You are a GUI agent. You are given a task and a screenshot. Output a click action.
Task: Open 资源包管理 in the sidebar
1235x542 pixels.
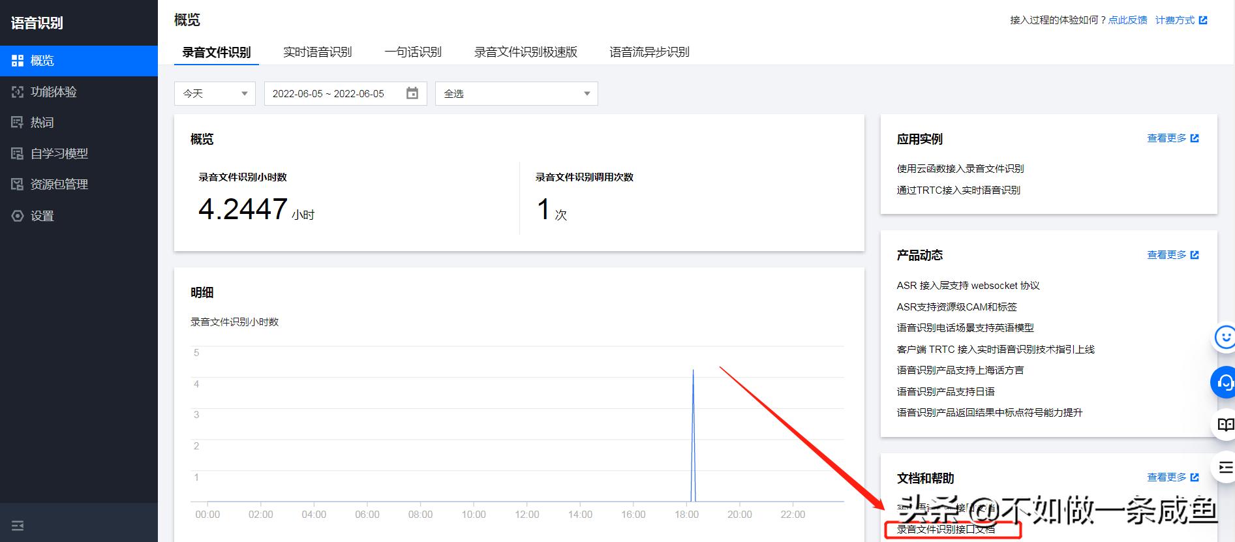(x=79, y=185)
